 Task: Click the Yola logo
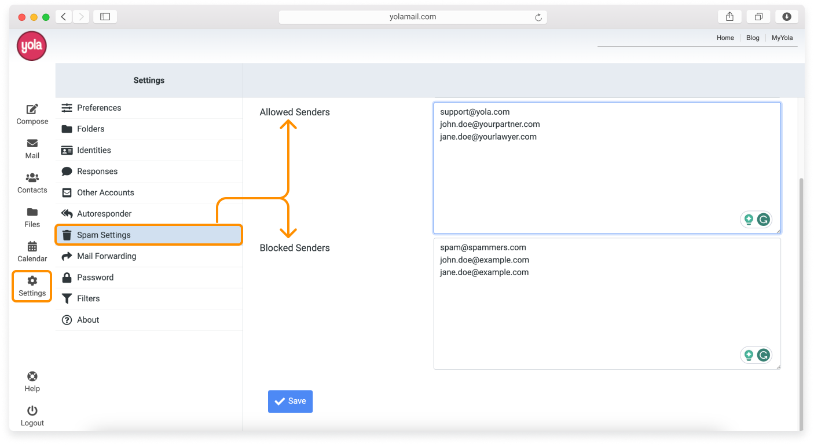[32, 46]
